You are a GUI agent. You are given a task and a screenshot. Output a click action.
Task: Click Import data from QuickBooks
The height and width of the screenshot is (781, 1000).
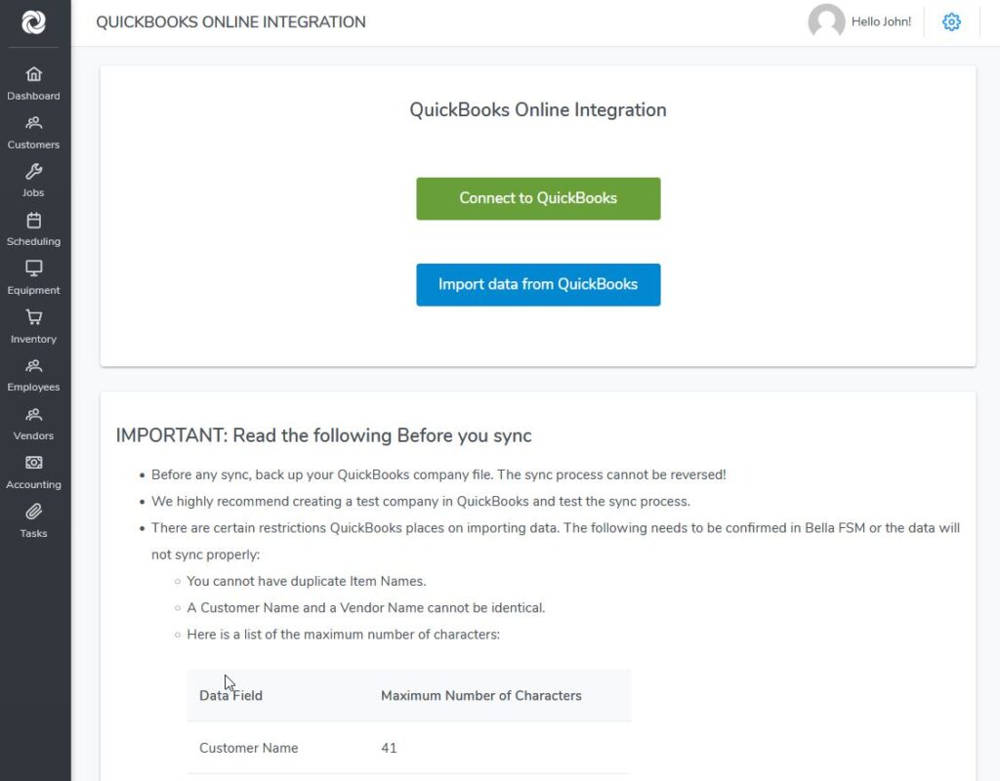[538, 284]
